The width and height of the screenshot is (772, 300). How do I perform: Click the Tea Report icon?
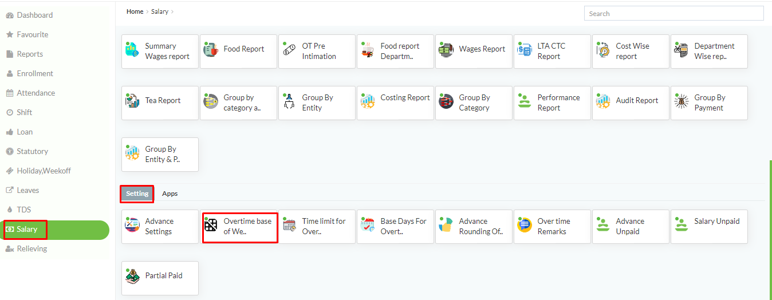click(132, 102)
